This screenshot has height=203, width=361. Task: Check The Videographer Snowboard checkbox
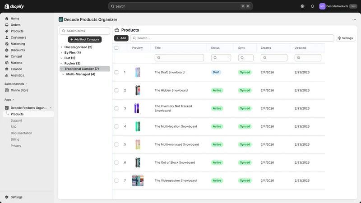click(x=116, y=181)
